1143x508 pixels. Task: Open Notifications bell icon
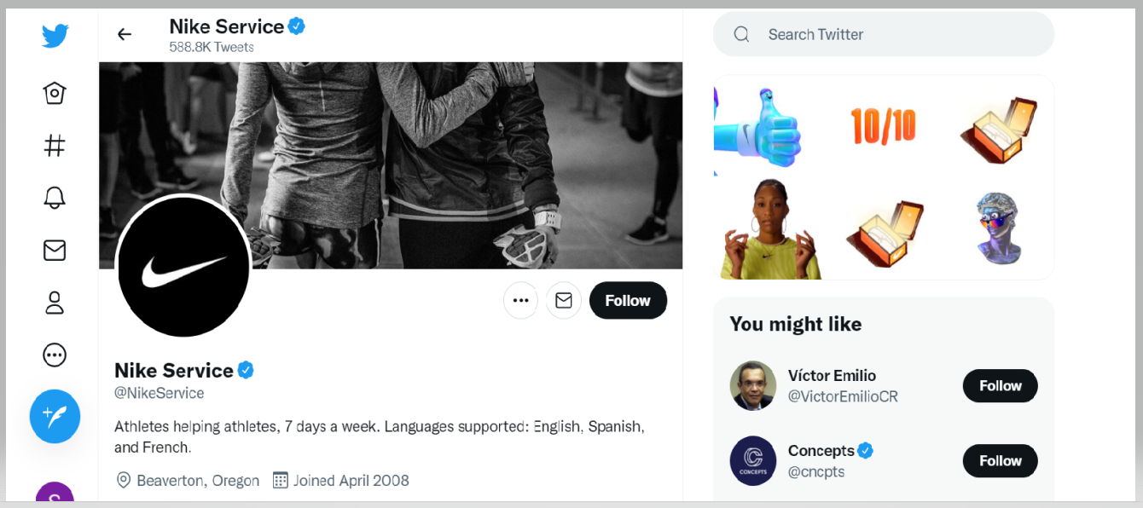point(55,198)
